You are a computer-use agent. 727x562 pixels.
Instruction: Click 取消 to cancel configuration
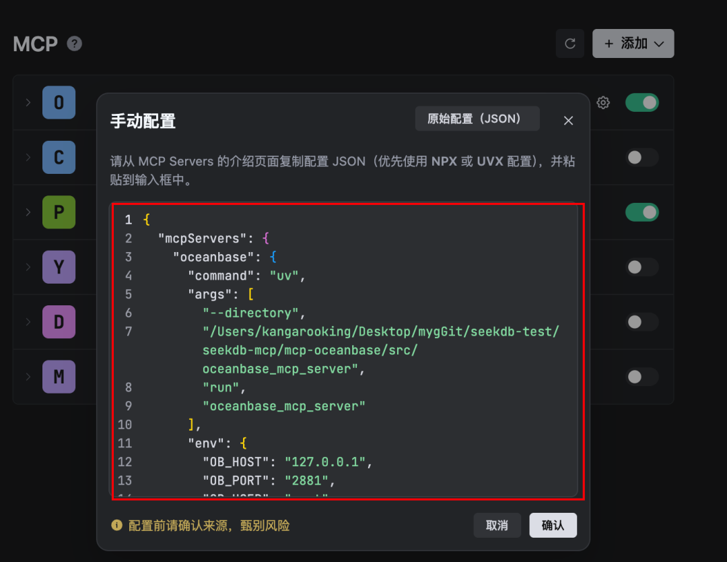[x=497, y=526]
